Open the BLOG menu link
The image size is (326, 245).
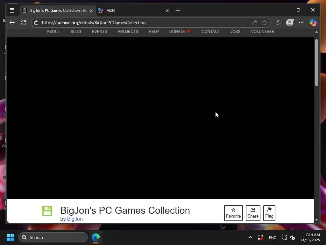76,32
